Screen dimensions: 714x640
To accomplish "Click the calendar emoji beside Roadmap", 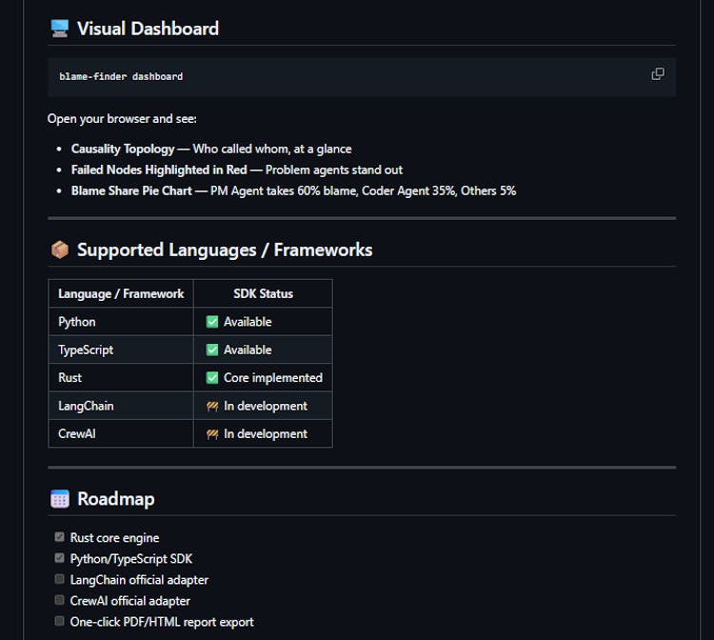I will pos(59,499).
